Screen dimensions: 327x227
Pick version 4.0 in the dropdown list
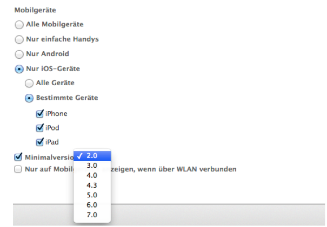click(92, 175)
